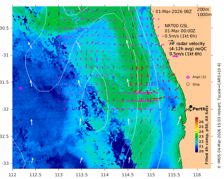This screenshot has height=179, width=224.
Task: Click latitude axis label -33
Action: pyautogui.click(x=5, y=163)
